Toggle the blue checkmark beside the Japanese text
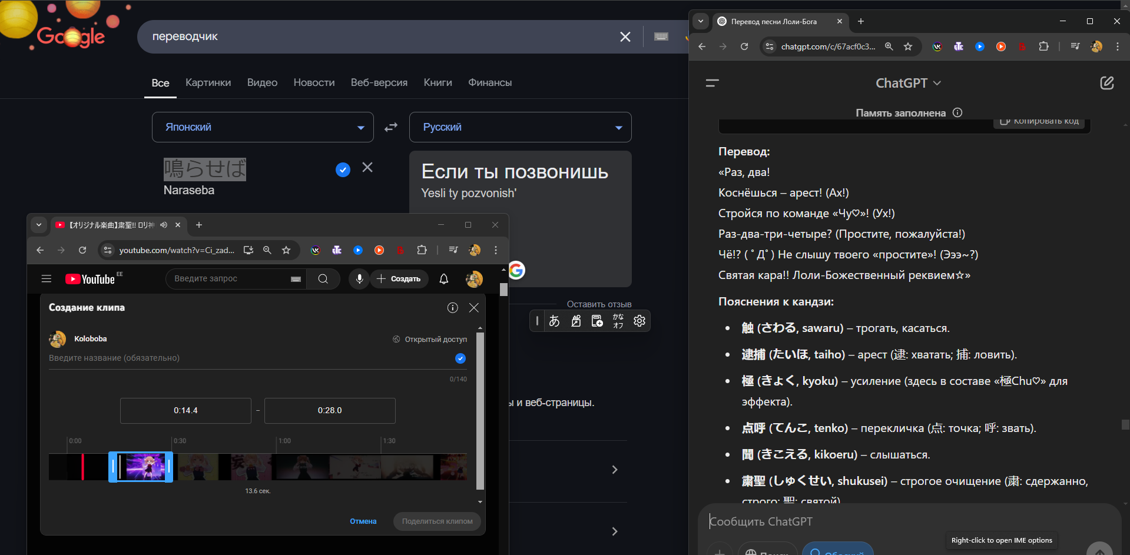Screen dimensions: 1130x555 pos(343,170)
